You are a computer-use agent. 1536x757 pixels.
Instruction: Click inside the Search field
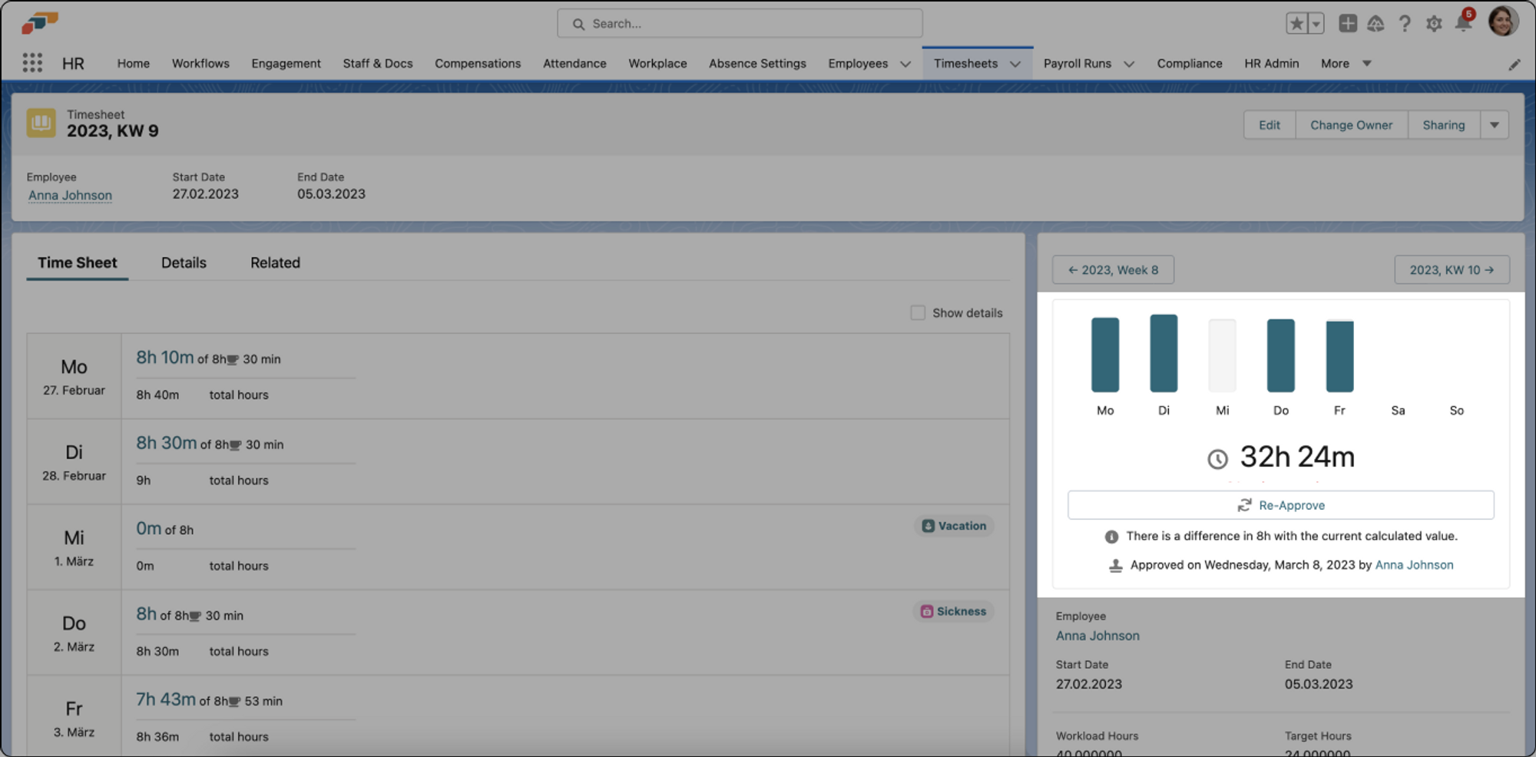tap(739, 23)
